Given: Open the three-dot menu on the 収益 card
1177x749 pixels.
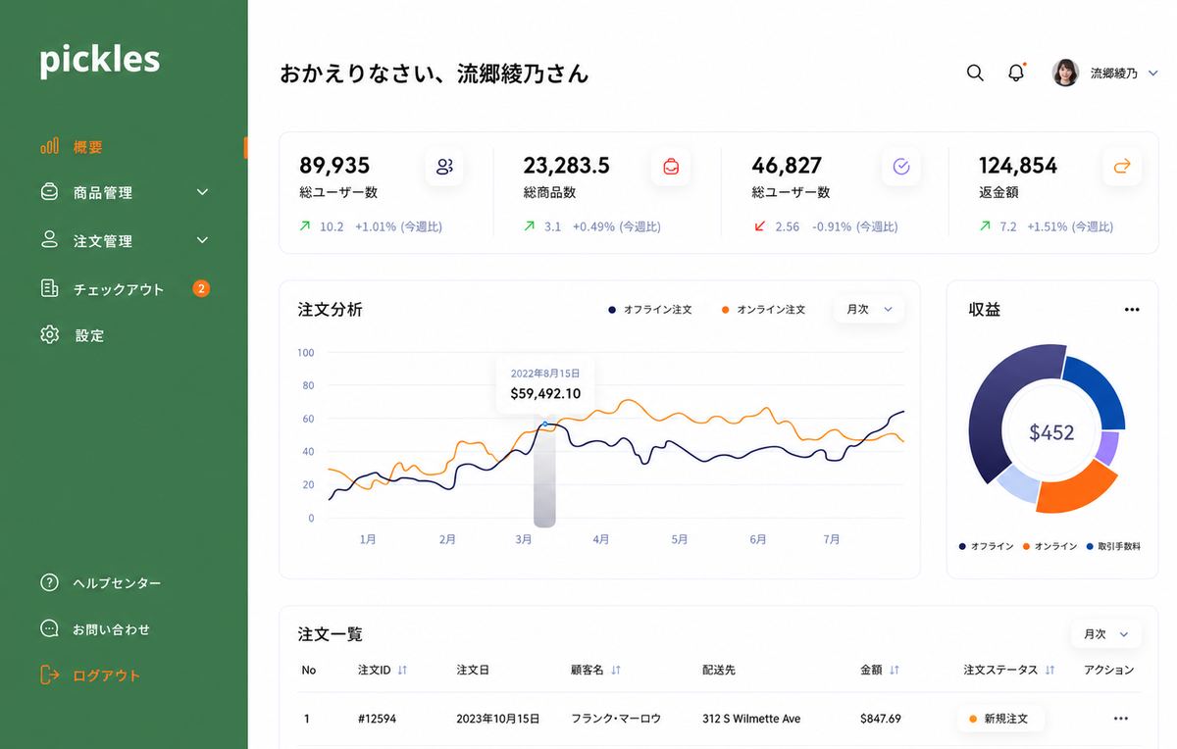Looking at the screenshot, I should tap(1132, 309).
